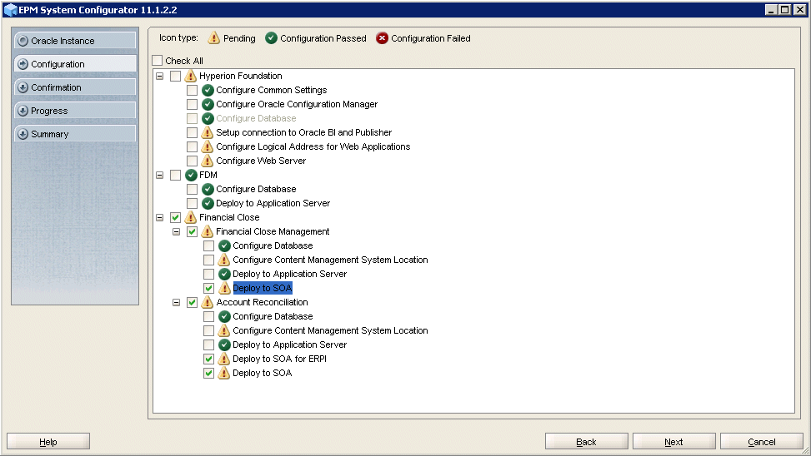Image resolution: width=811 pixels, height=456 pixels.
Task: Select the Progress step in the sidebar
Action: (75, 111)
